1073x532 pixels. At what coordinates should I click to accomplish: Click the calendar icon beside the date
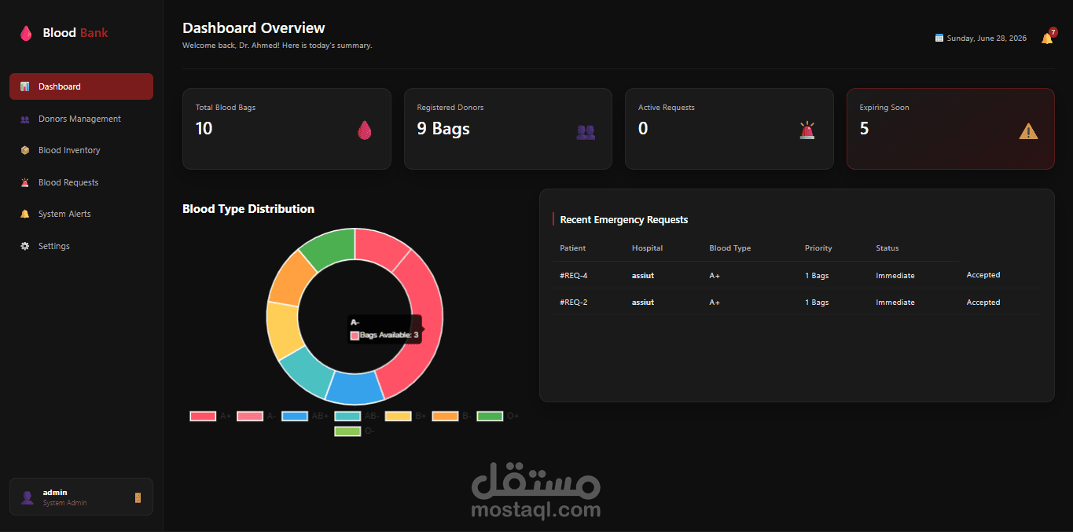(x=939, y=38)
